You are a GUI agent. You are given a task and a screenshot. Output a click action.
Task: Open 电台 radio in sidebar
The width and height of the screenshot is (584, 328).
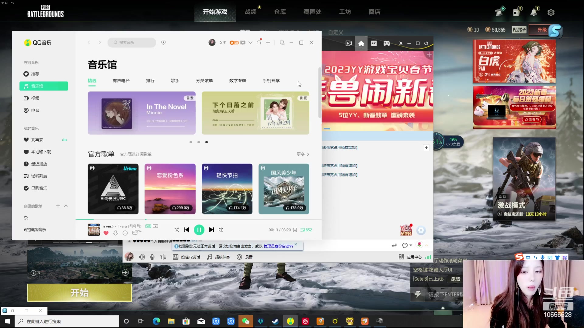44,110
